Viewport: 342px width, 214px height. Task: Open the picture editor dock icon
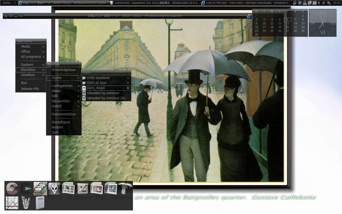tap(83, 188)
